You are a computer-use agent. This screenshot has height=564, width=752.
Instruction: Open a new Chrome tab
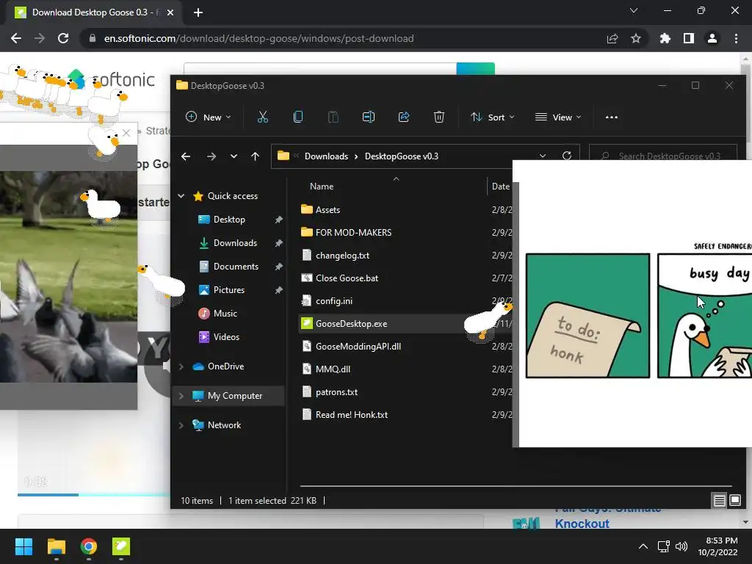[x=198, y=12]
